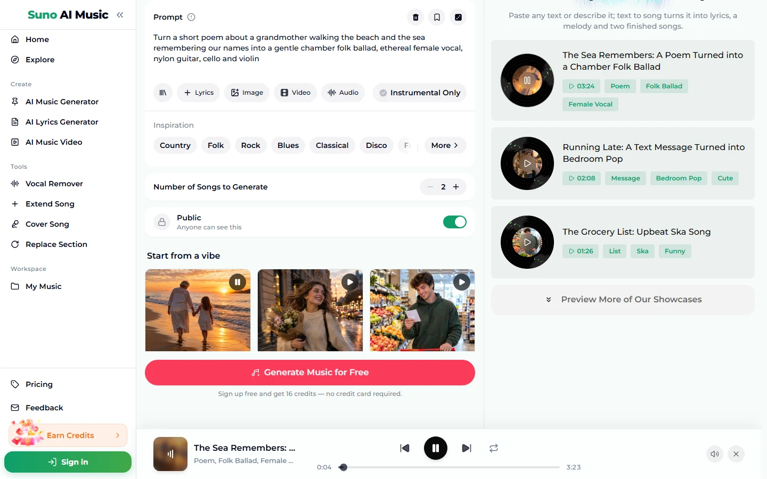This screenshot has width=767, height=479.
Task: Click the prompt text area
Action: (x=309, y=48)
